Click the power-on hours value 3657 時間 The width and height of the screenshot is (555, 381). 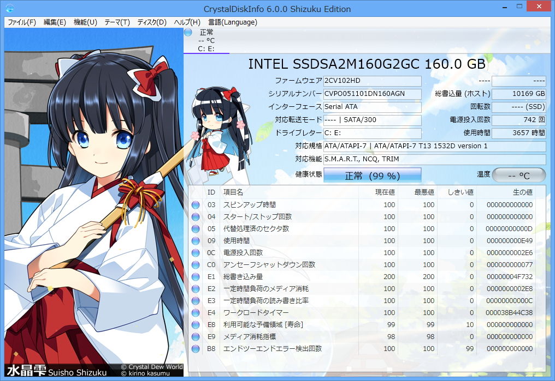pyautogui.click(x=519, y=133)
